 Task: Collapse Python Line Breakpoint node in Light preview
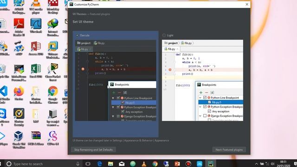click(200, 98)
